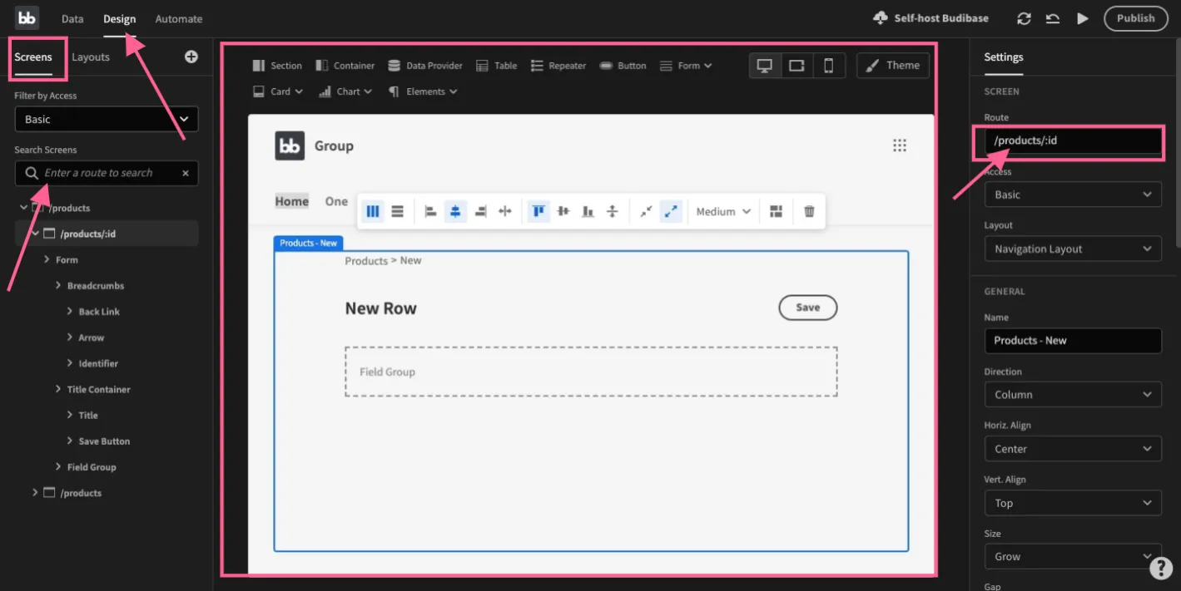1181x591 pixels.
Task: Open the Settings tab in right panel
Action: [x=1004, y=57]
